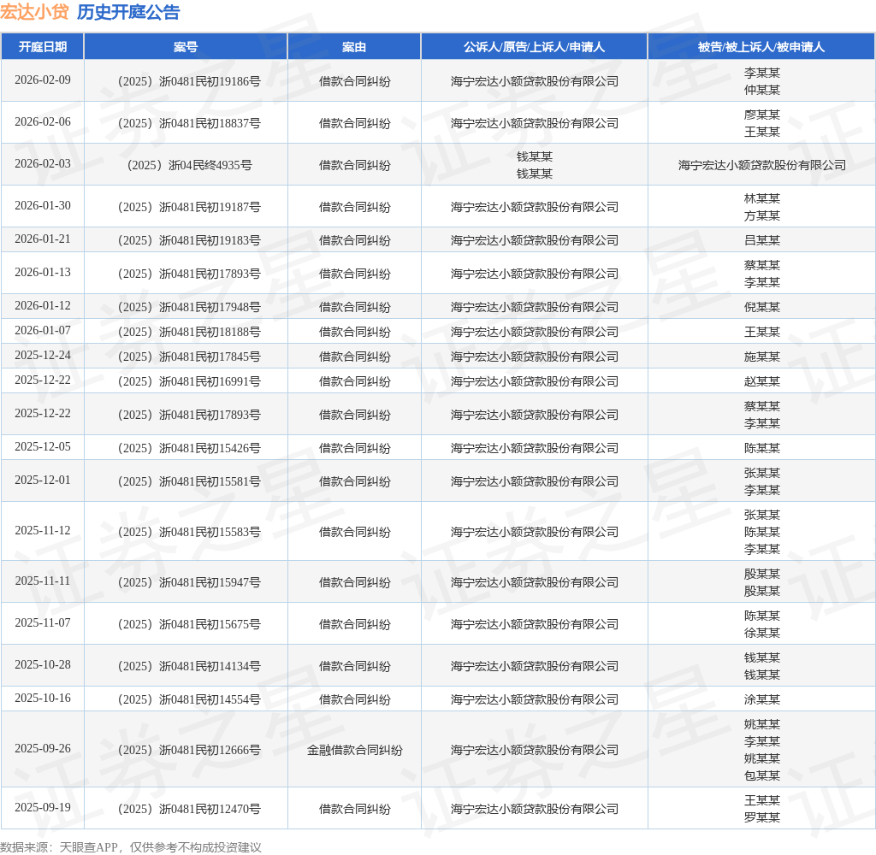Click the 被告/被上诉人/被申请人 column header

coord(761,47)
